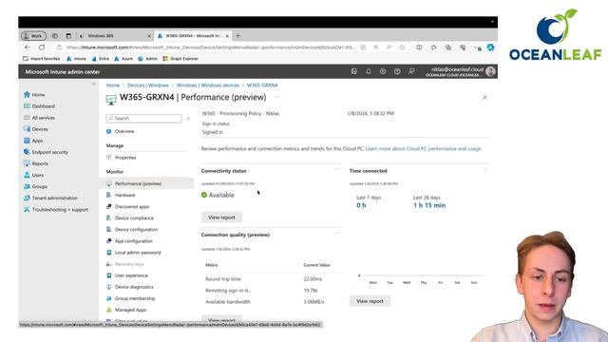Open Entra bookmark in favorites bar
The width and height of the screenshot is (608, 342).
coord(101,59)
